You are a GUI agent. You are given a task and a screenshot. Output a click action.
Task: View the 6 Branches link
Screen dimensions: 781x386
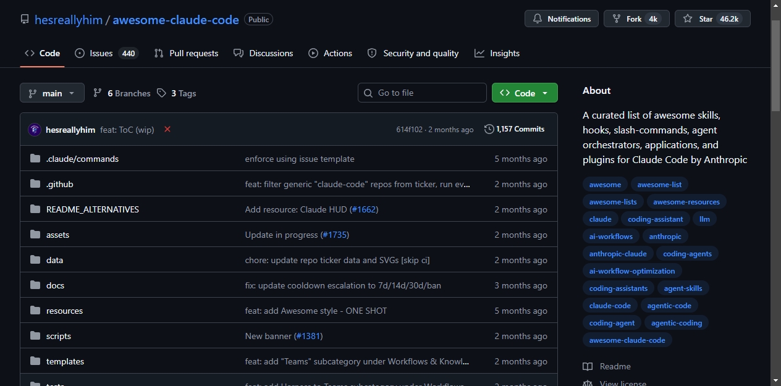[122, 93]
